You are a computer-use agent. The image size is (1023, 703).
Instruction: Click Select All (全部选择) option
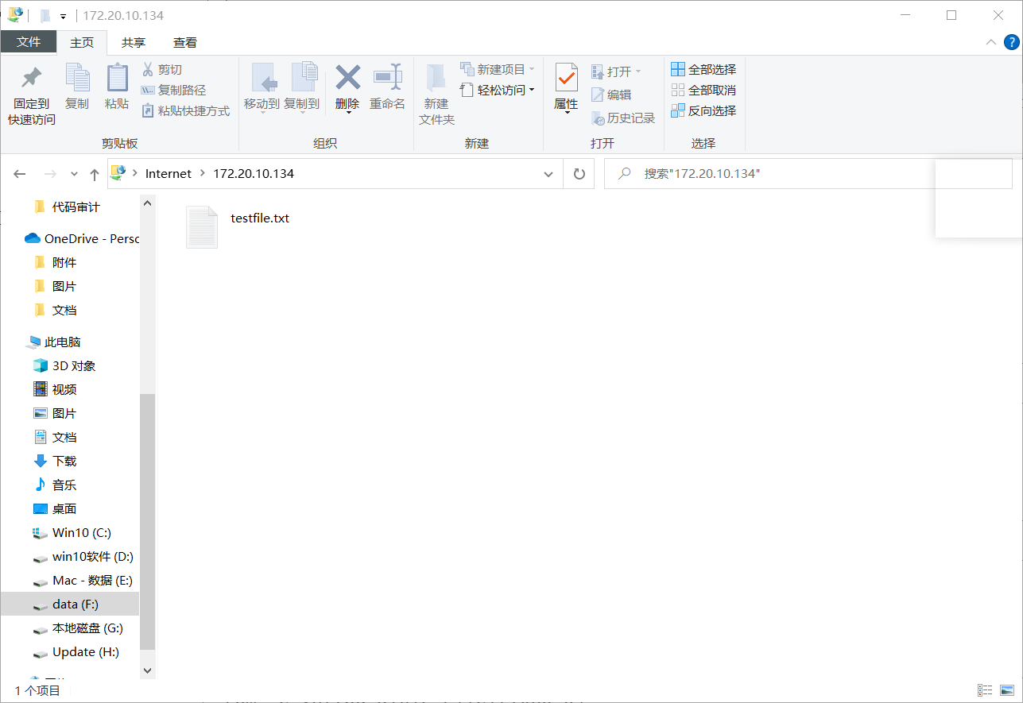pos(703,70)
